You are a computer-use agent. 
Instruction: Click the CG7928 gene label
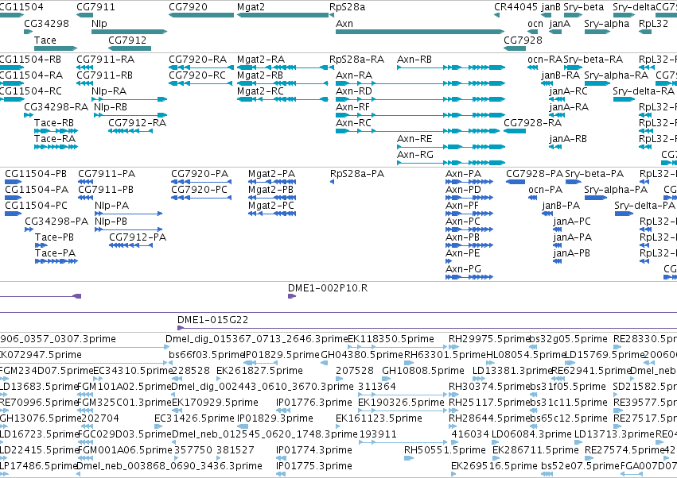pos(523,40)
